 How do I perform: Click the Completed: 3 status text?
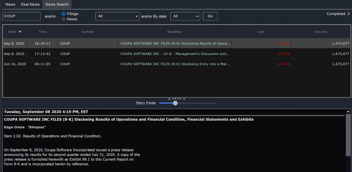pos(338,14)
